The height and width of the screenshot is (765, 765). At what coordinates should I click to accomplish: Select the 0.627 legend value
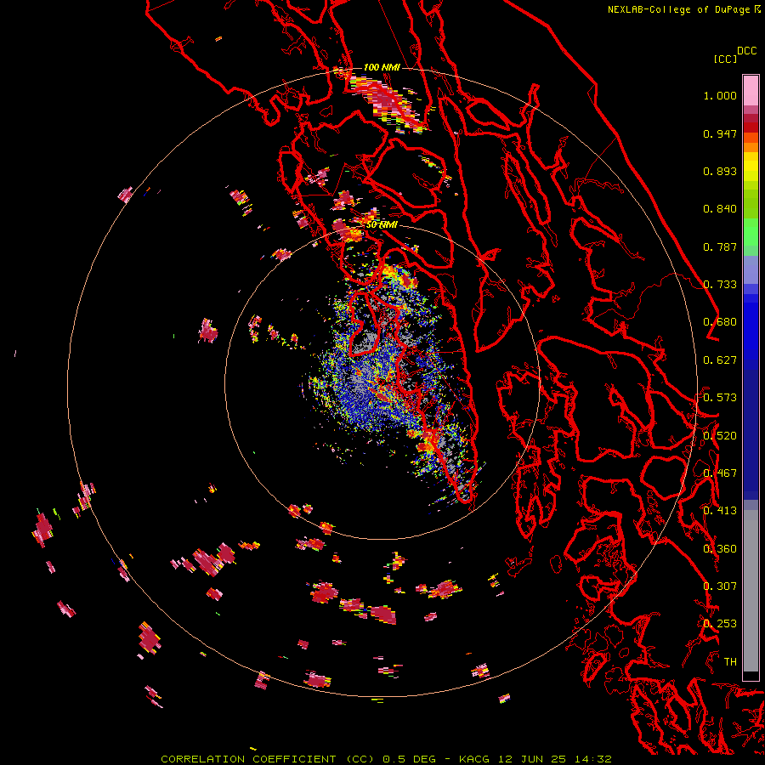pos(720,360)
